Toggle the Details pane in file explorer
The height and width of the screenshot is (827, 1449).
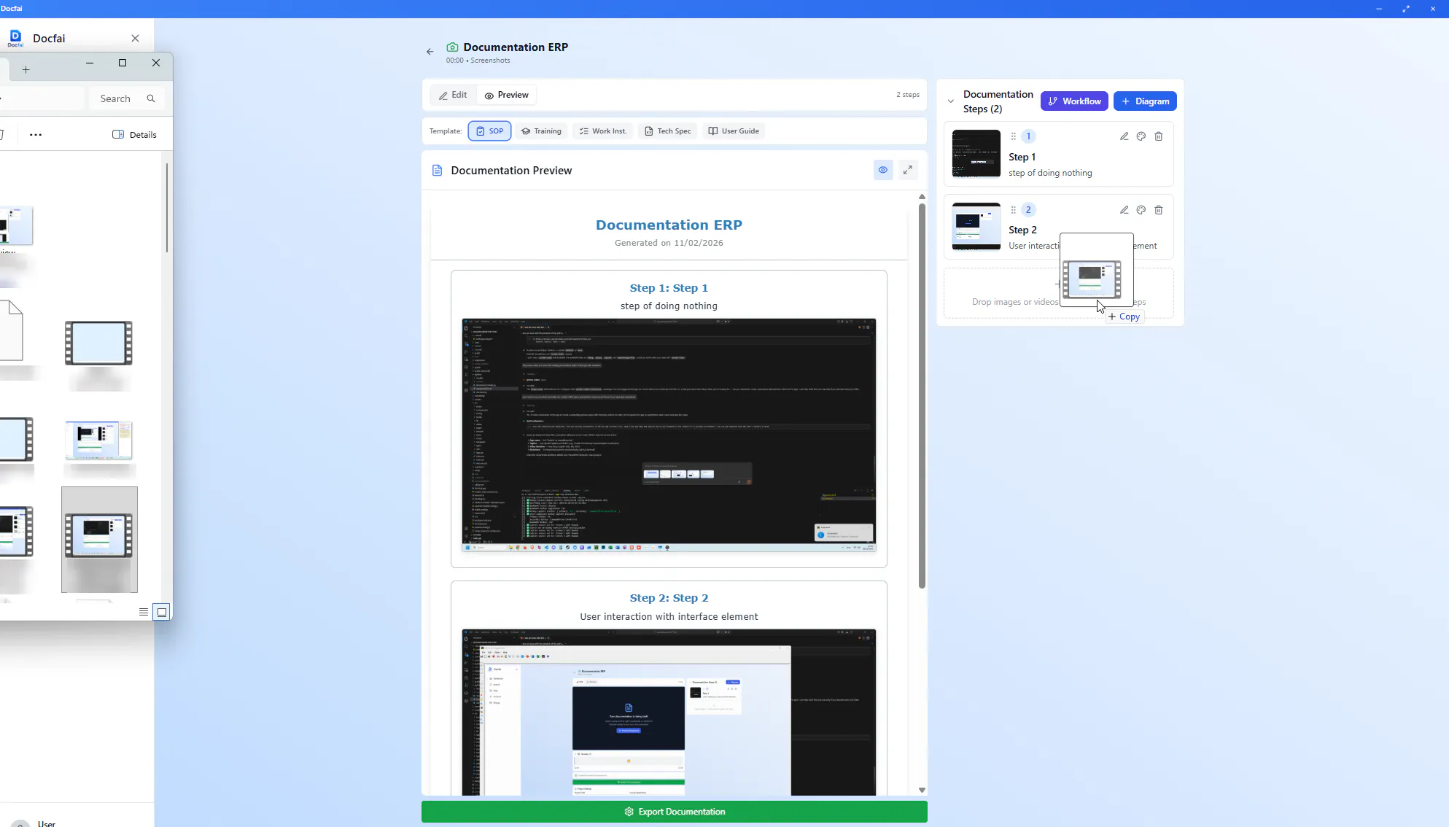point(134,135)
